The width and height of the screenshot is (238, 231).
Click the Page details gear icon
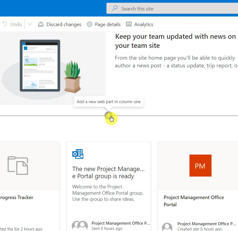(x=89, y=24)
